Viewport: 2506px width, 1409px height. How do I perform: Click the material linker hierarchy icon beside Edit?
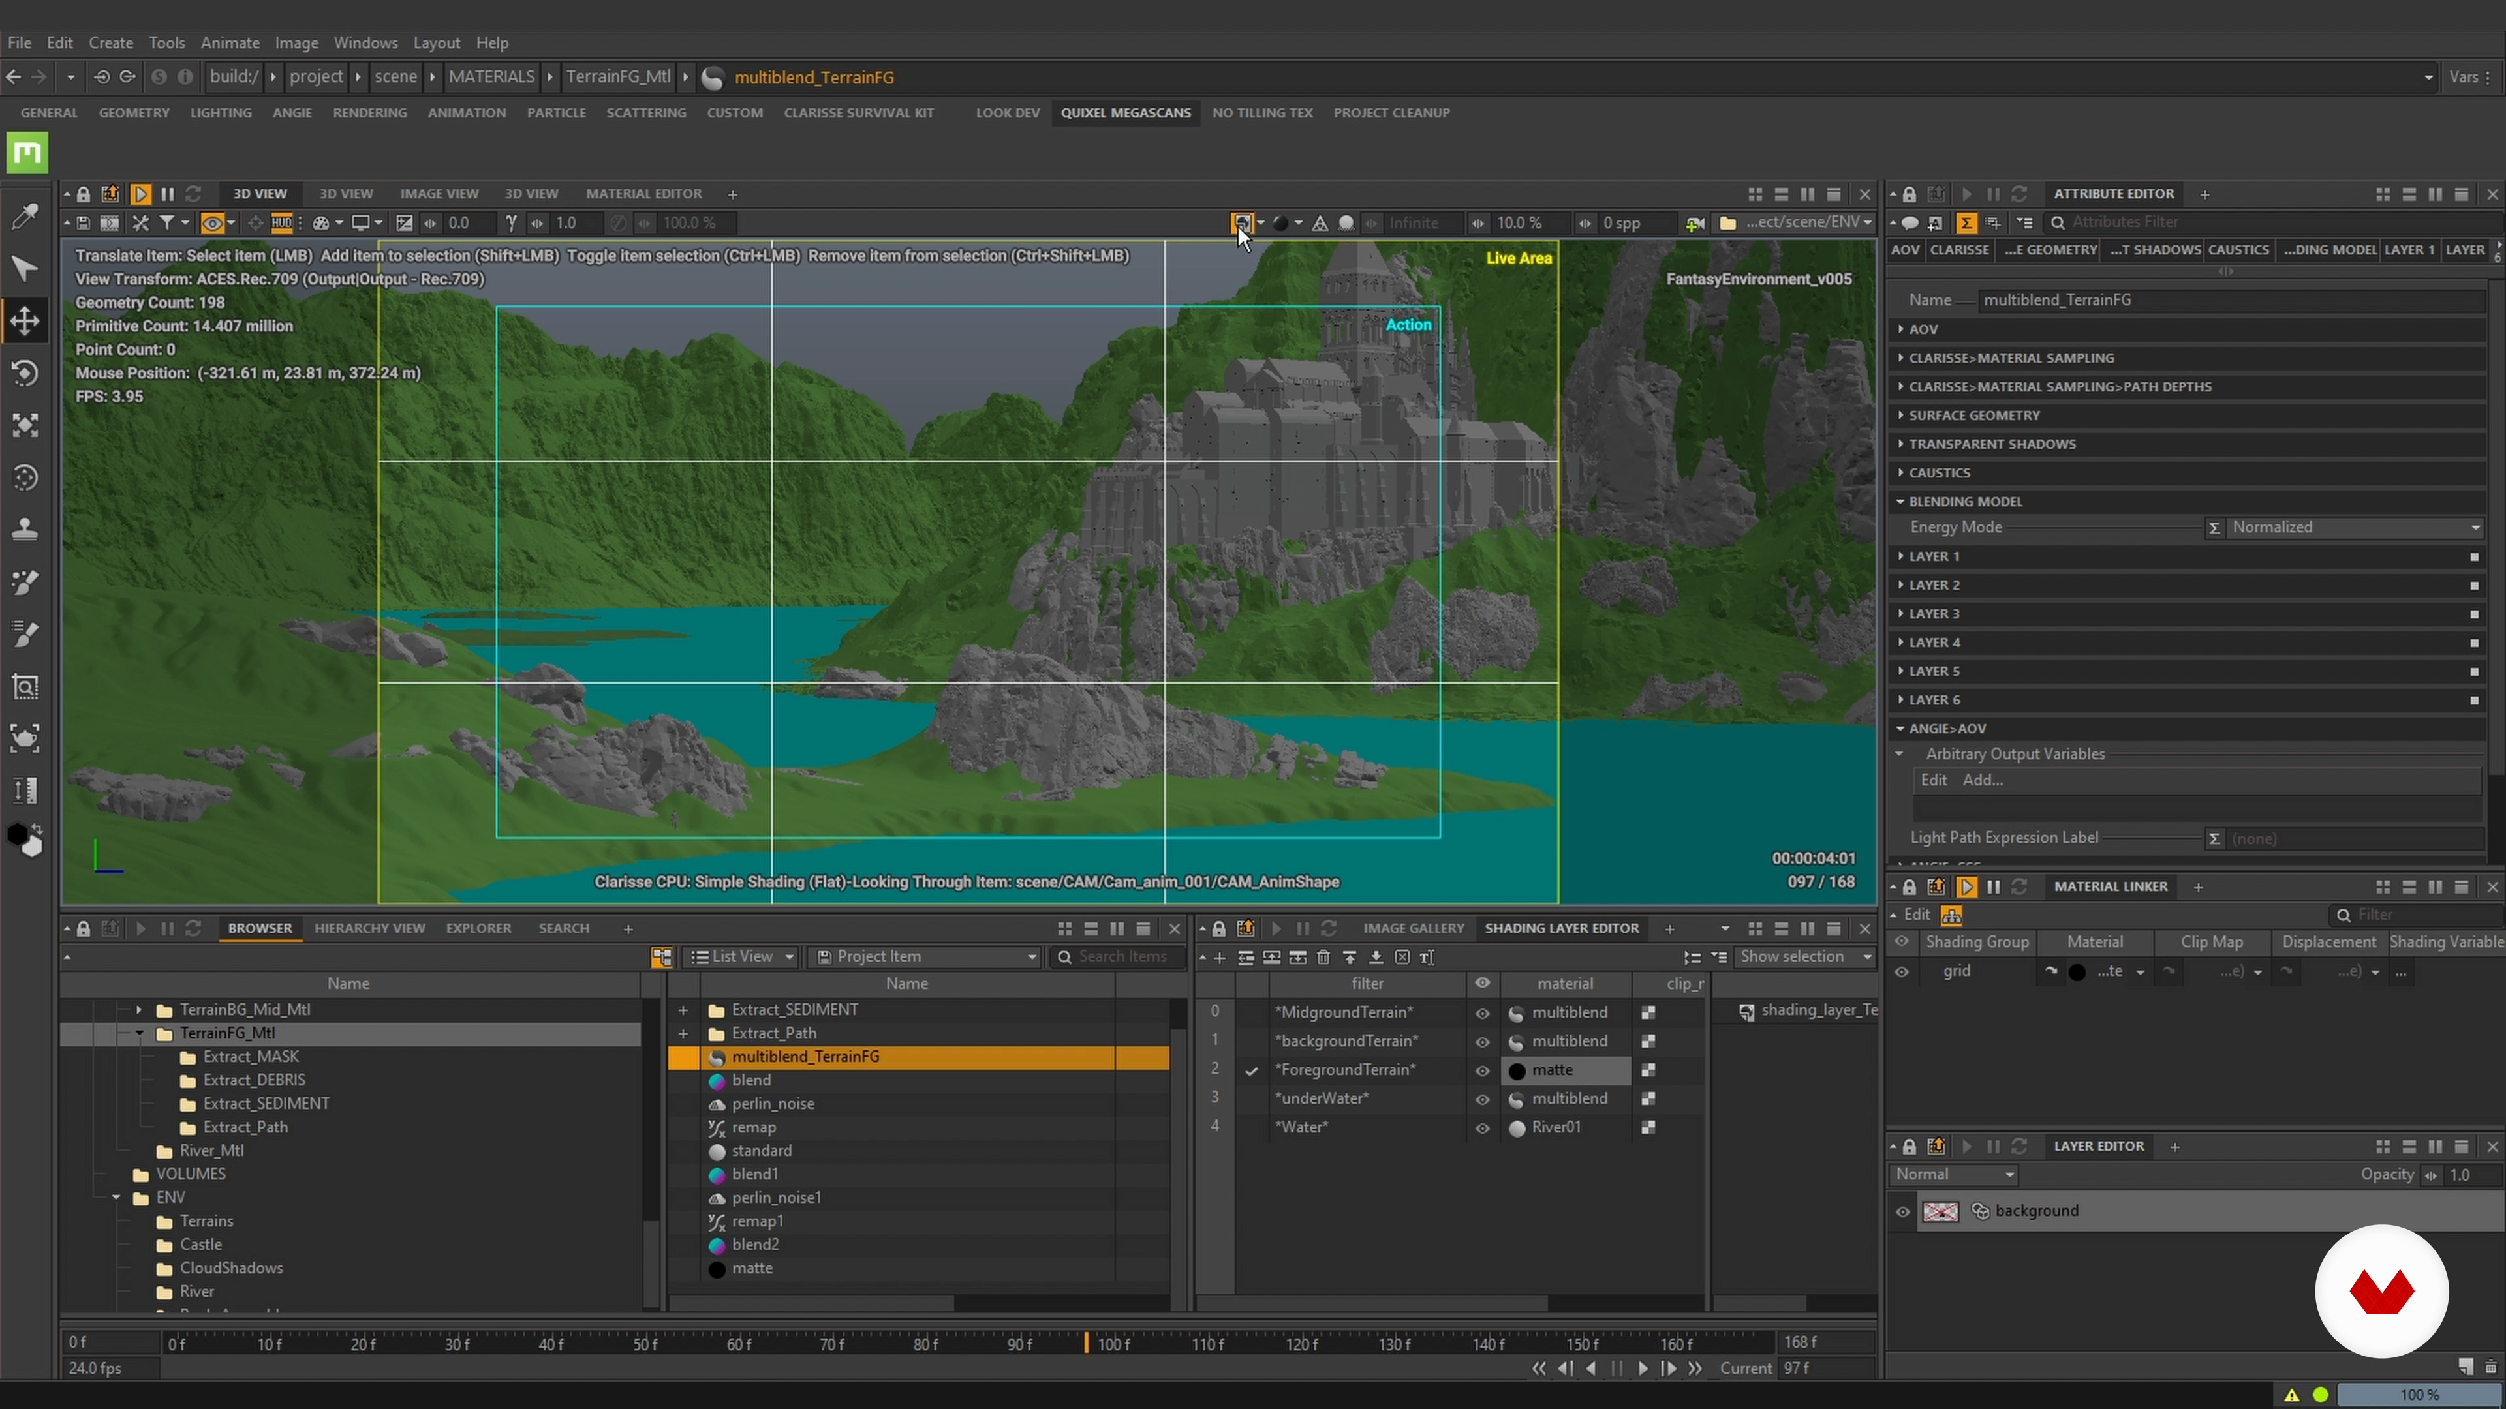[1951, 915]
